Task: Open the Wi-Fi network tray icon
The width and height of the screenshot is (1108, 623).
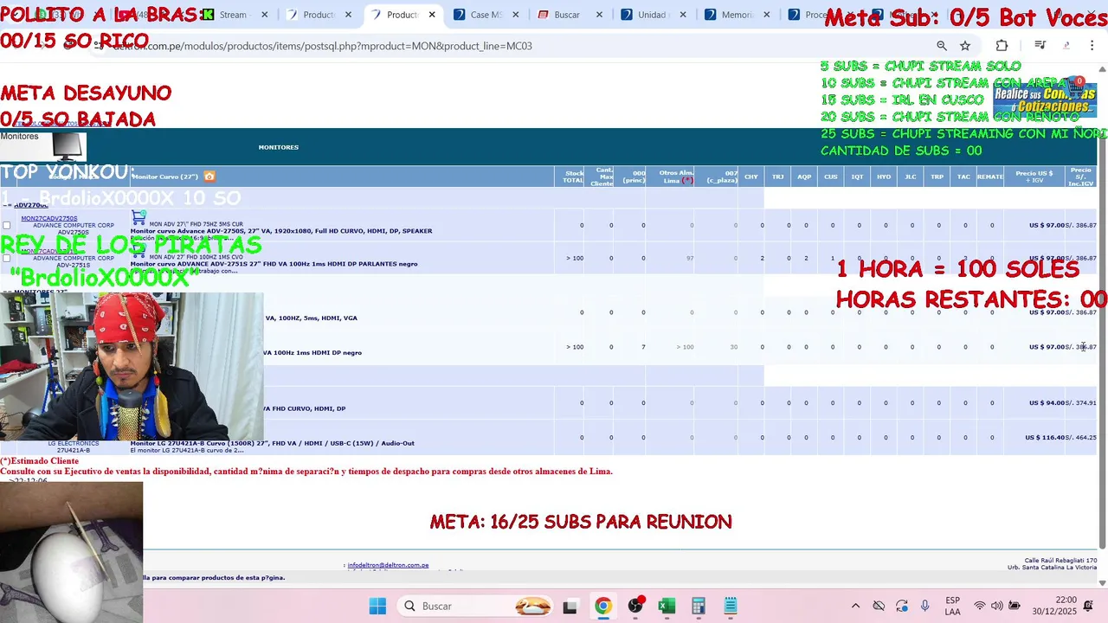Action: 979,606
